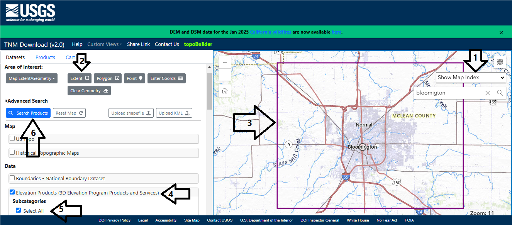Open the Legal footer link
Image resolution: width=512 pixels, height=225 pixels.
pos(143,220)
